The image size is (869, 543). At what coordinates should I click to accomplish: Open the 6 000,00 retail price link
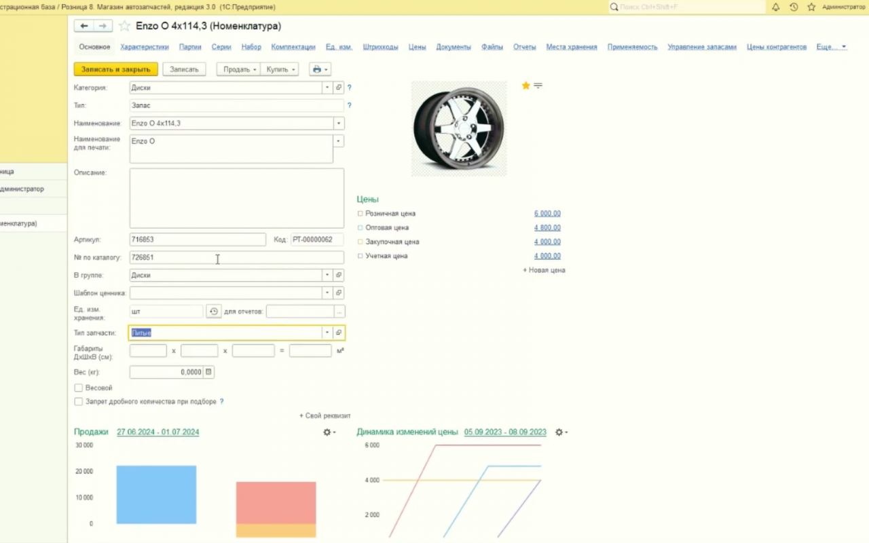pyautogui.click(x=547, y=214)
